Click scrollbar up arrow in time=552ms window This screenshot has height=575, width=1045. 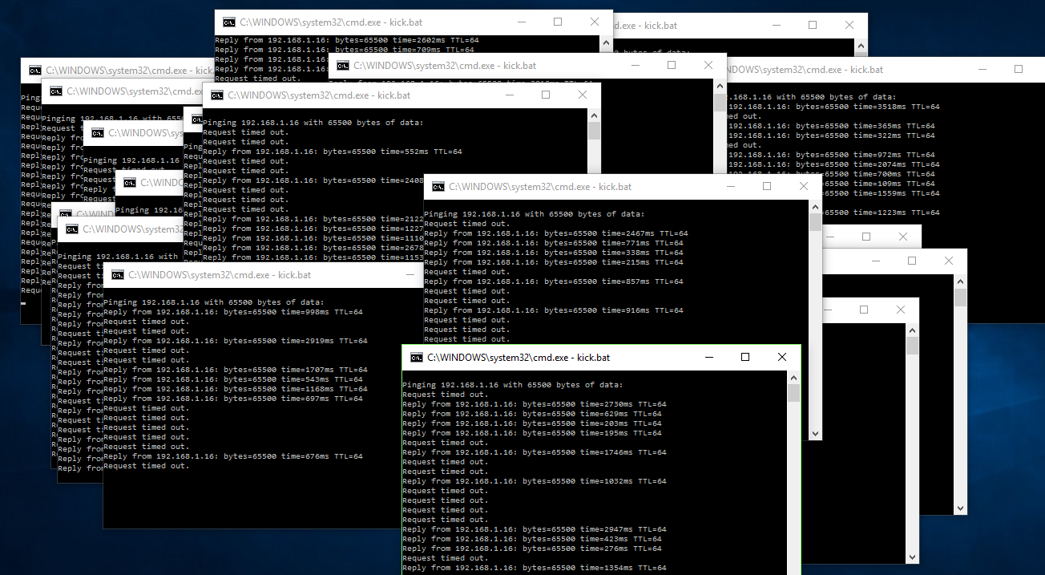[594, 115]
